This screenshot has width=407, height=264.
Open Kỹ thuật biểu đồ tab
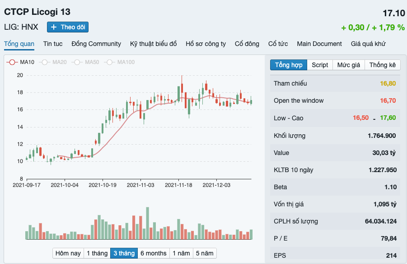tap(153, 44)
